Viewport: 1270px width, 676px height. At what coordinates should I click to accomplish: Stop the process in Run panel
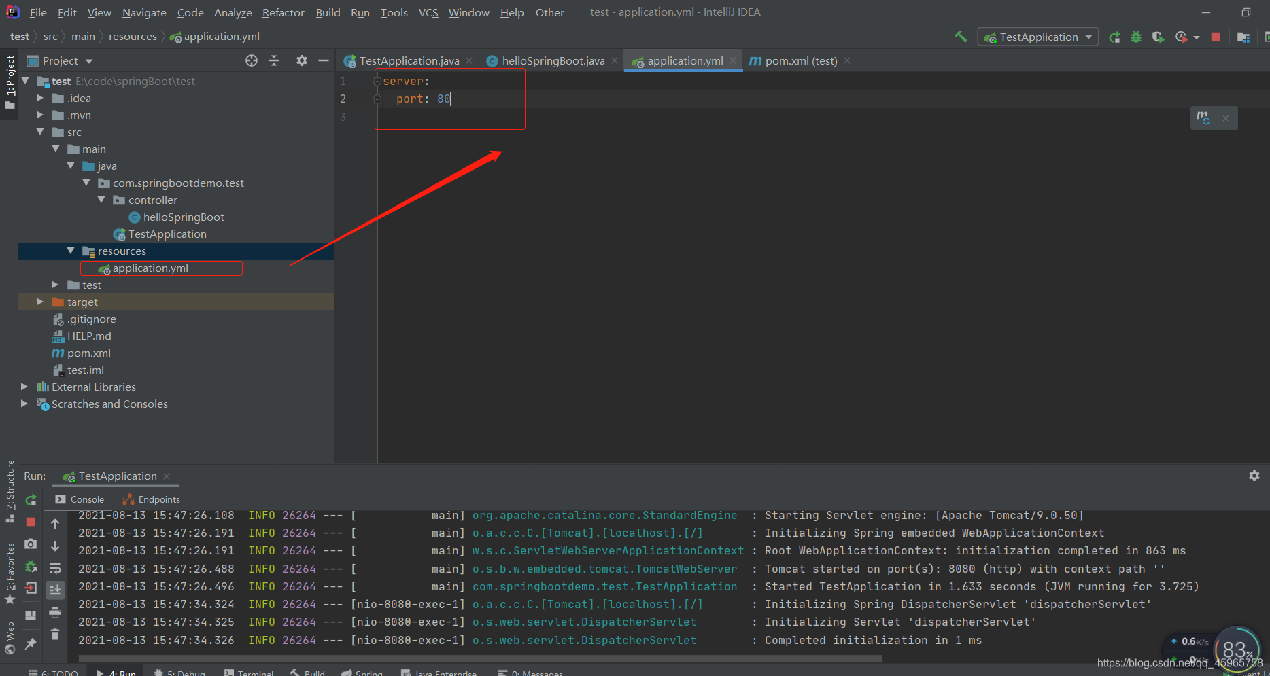(x=31, y=522)
